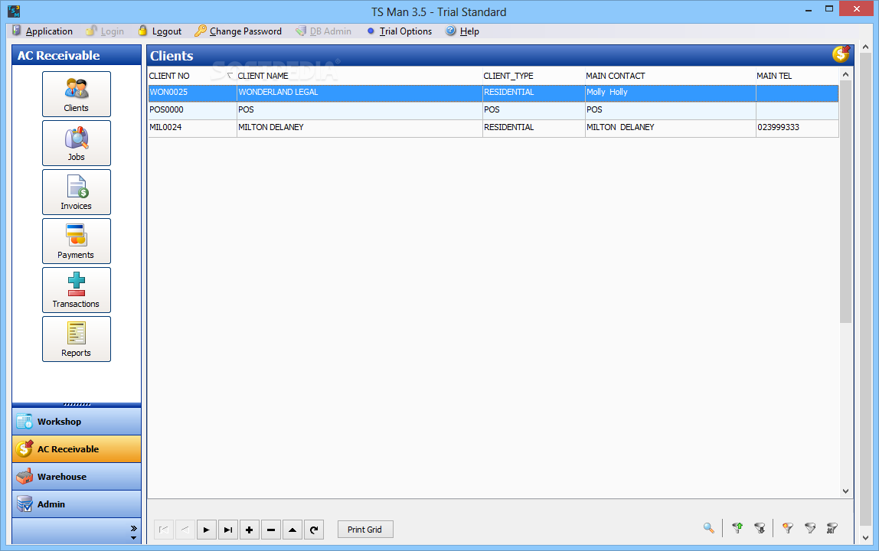Open the Clients module in sidebar

pos(77,94)
